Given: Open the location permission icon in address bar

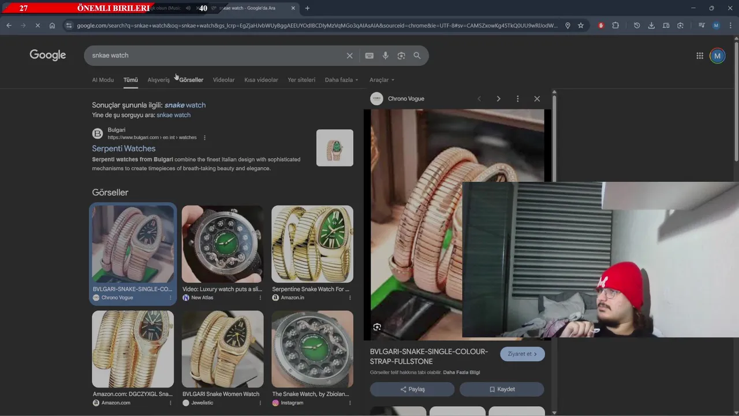Looking at the screenshot, I should click(568, 25).
